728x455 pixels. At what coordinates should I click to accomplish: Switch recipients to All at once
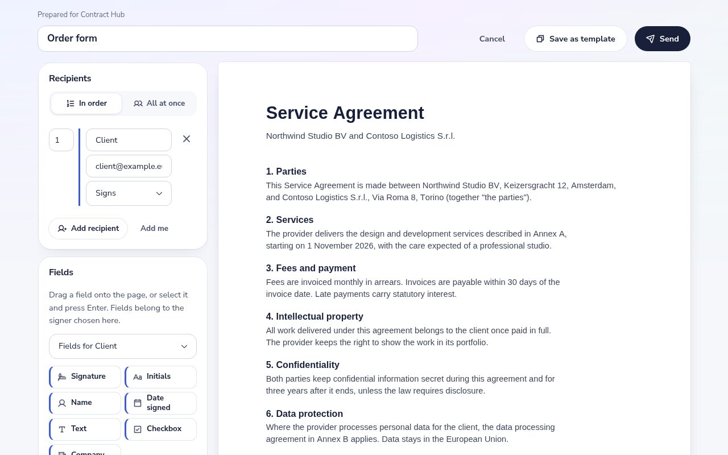pyautogui.click(x=159, y=104)
